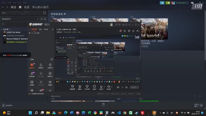Click the 手机投屏 phone casting button
This screenshot has height=116, width=206.
tap(87, 87)
